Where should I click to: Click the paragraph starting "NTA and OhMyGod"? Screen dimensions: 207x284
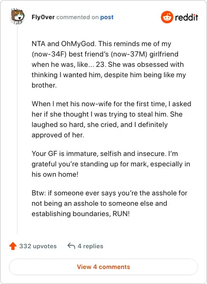(109, 64)
